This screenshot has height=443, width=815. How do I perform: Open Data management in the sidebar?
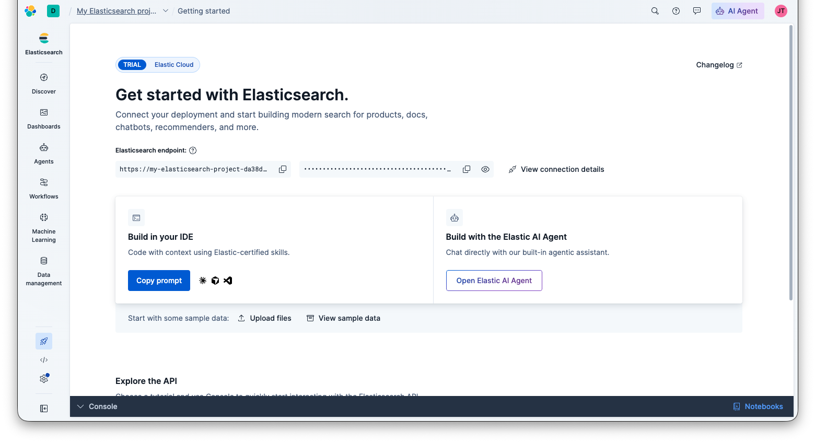coord(44,271)
